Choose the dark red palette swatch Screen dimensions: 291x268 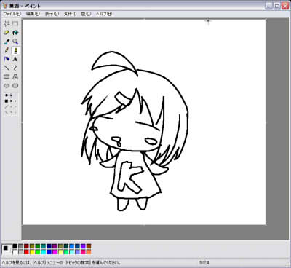[26, 246]
